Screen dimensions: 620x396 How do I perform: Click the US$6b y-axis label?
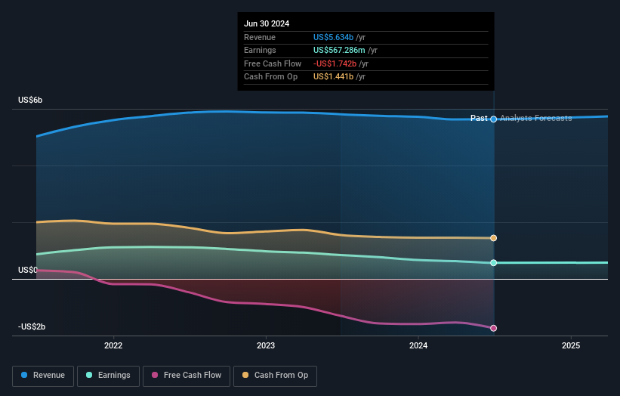30,100
